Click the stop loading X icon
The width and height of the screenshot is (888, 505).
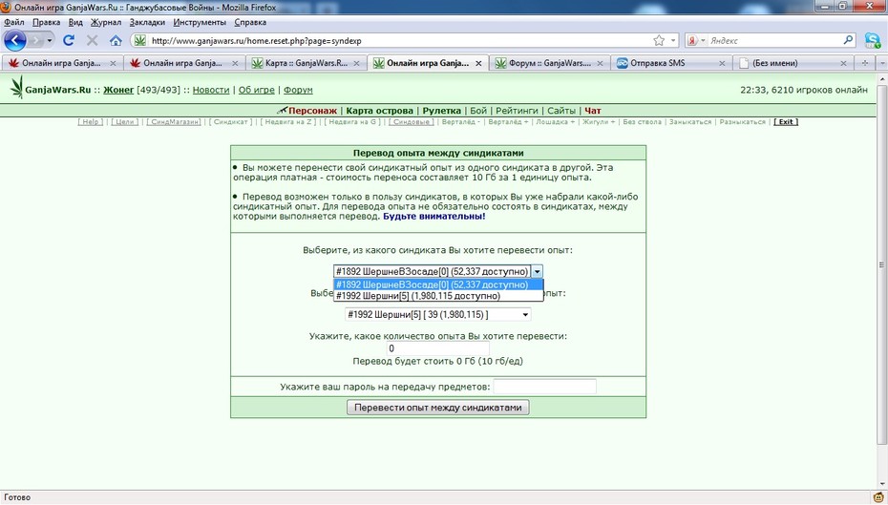93,40
